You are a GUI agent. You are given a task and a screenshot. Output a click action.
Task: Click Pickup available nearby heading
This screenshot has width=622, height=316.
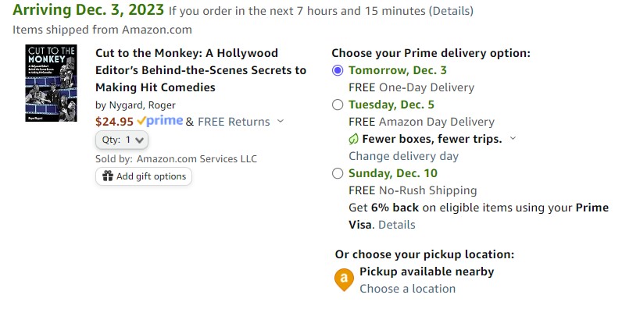coord(427,272)
